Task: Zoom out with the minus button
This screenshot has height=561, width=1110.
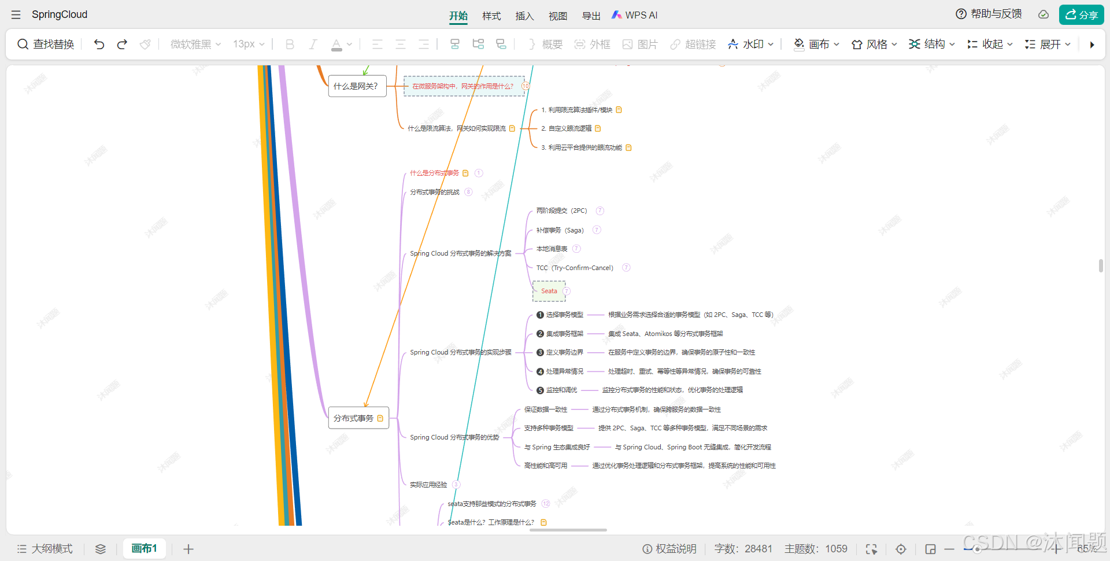Action: 949,549
